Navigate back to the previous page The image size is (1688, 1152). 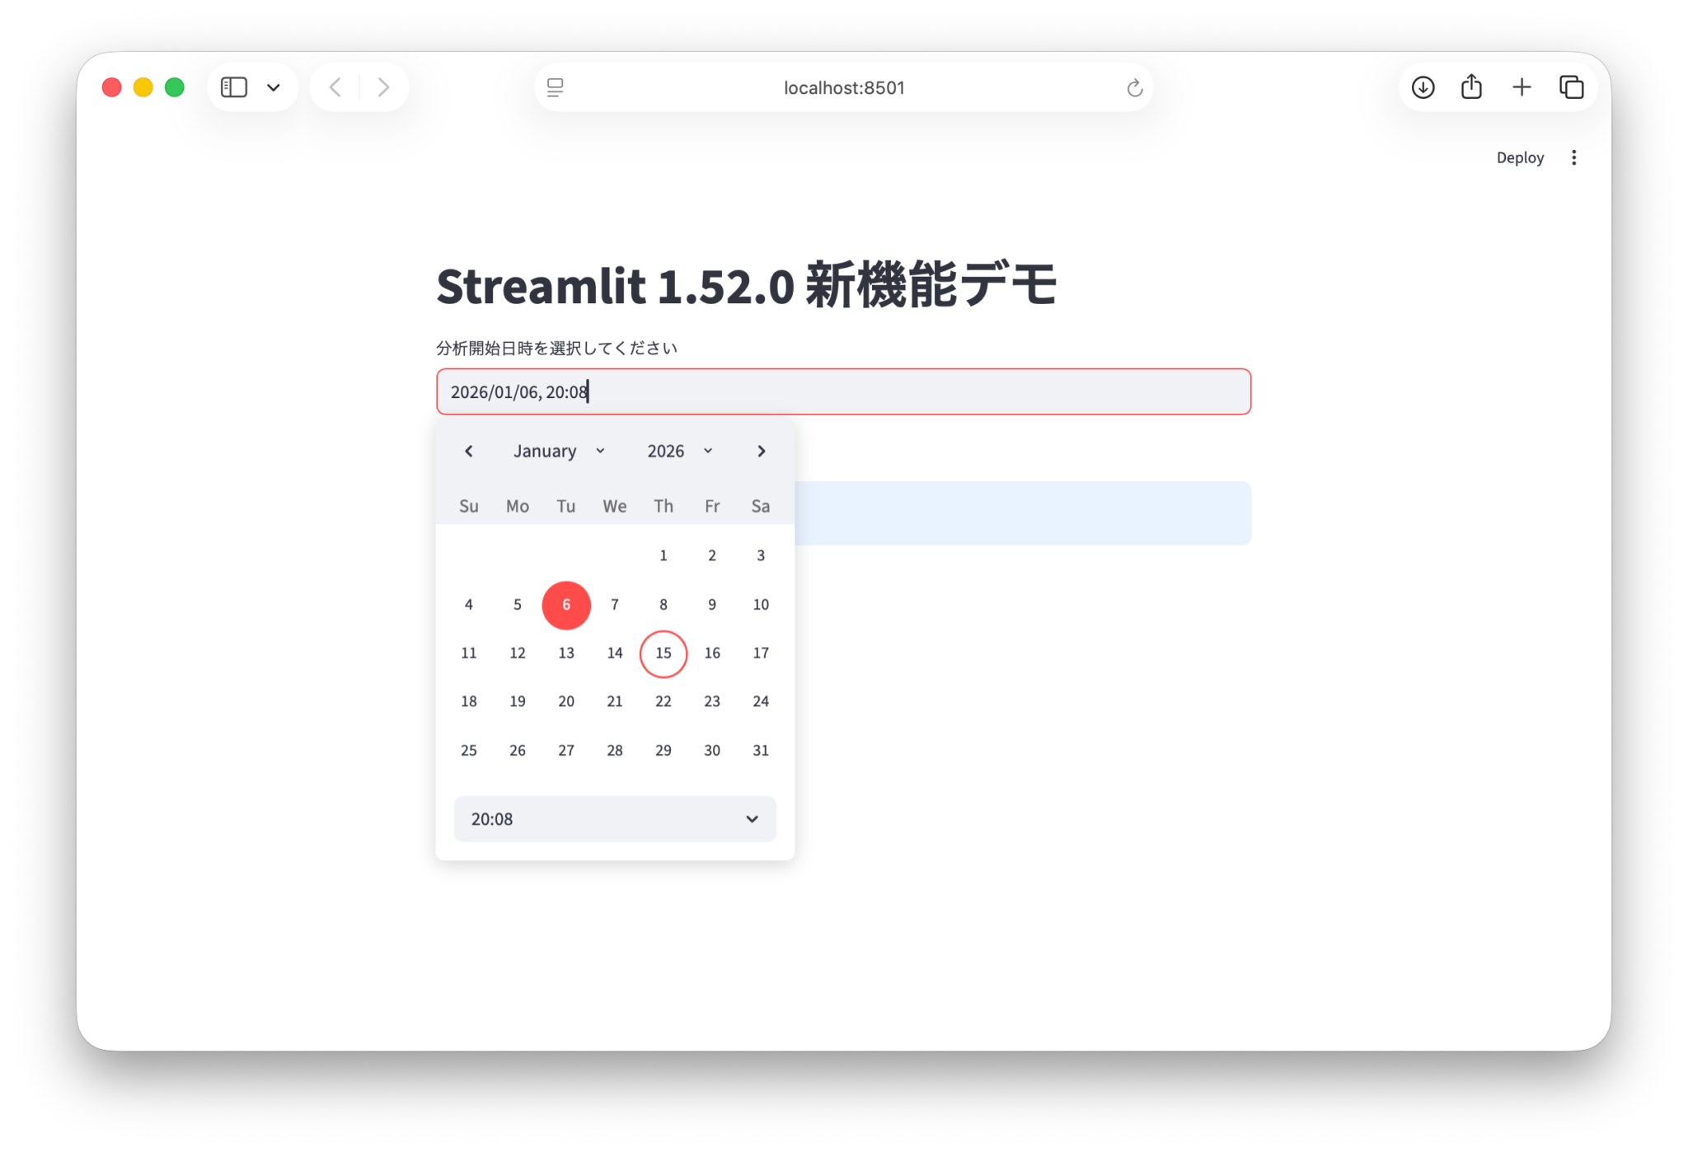(335, 87)
